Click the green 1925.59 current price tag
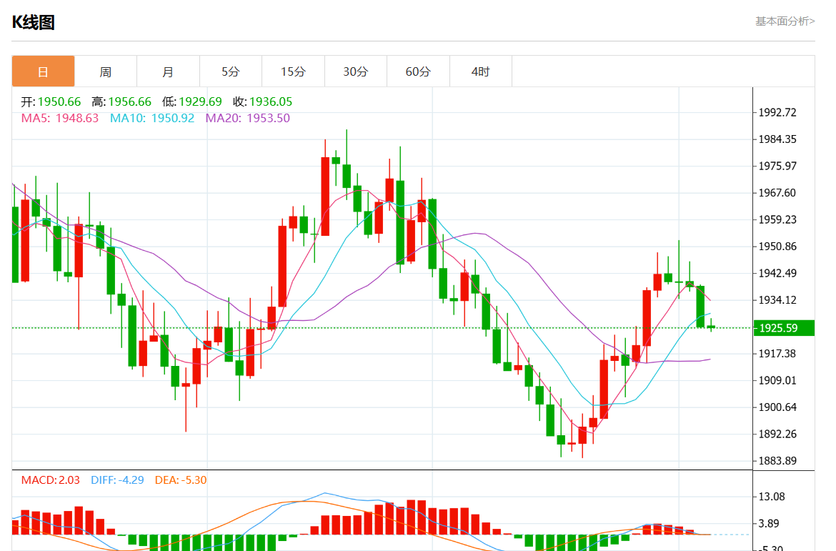This screenshot has height=551, width=836. 783,328
